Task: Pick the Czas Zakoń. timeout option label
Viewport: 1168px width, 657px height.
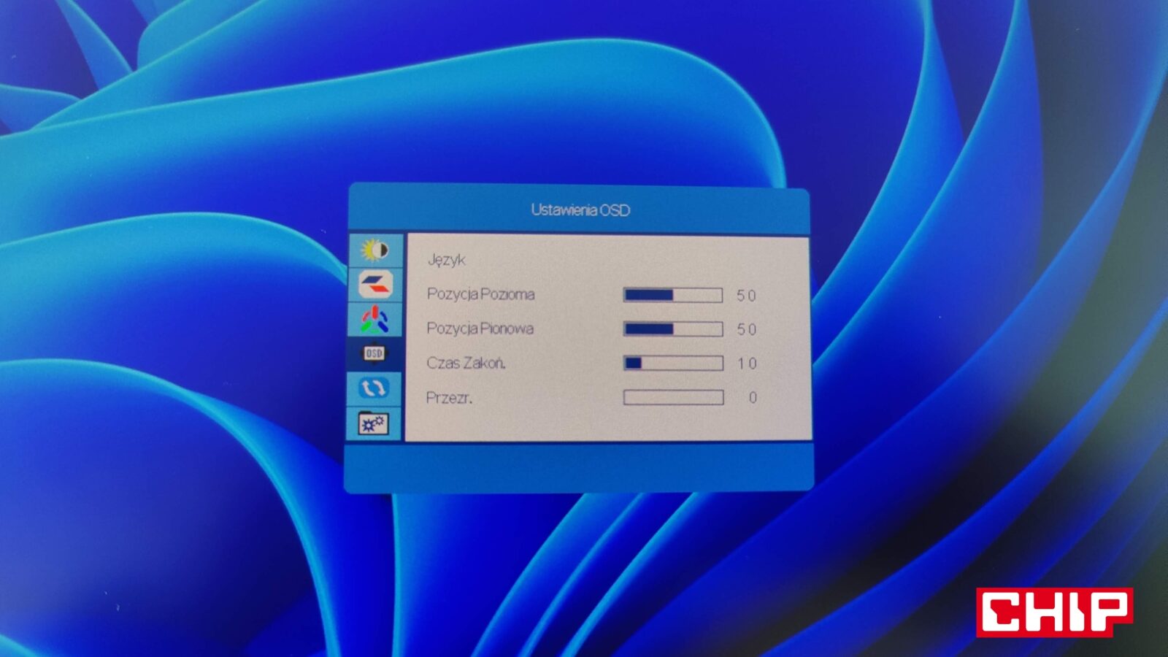Action: [466, 363]
